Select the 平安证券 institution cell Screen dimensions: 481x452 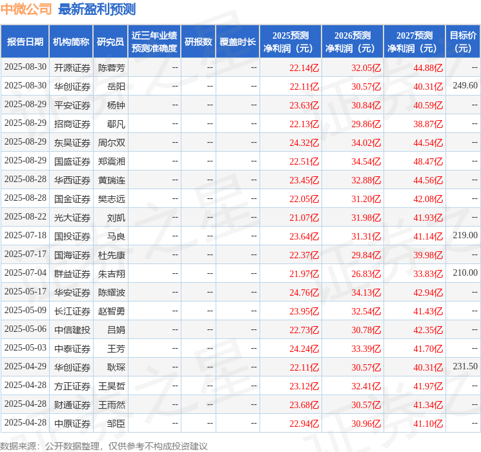[x=72, y=105]
